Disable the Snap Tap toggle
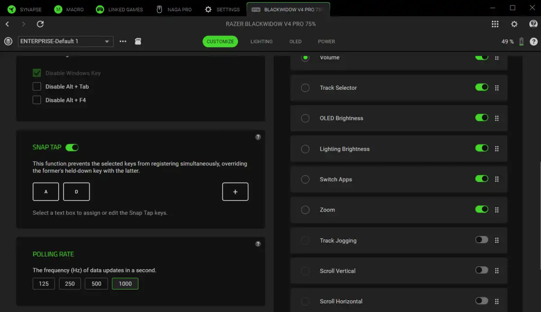Screen dimensions: 541x312 tap(72, 147)
